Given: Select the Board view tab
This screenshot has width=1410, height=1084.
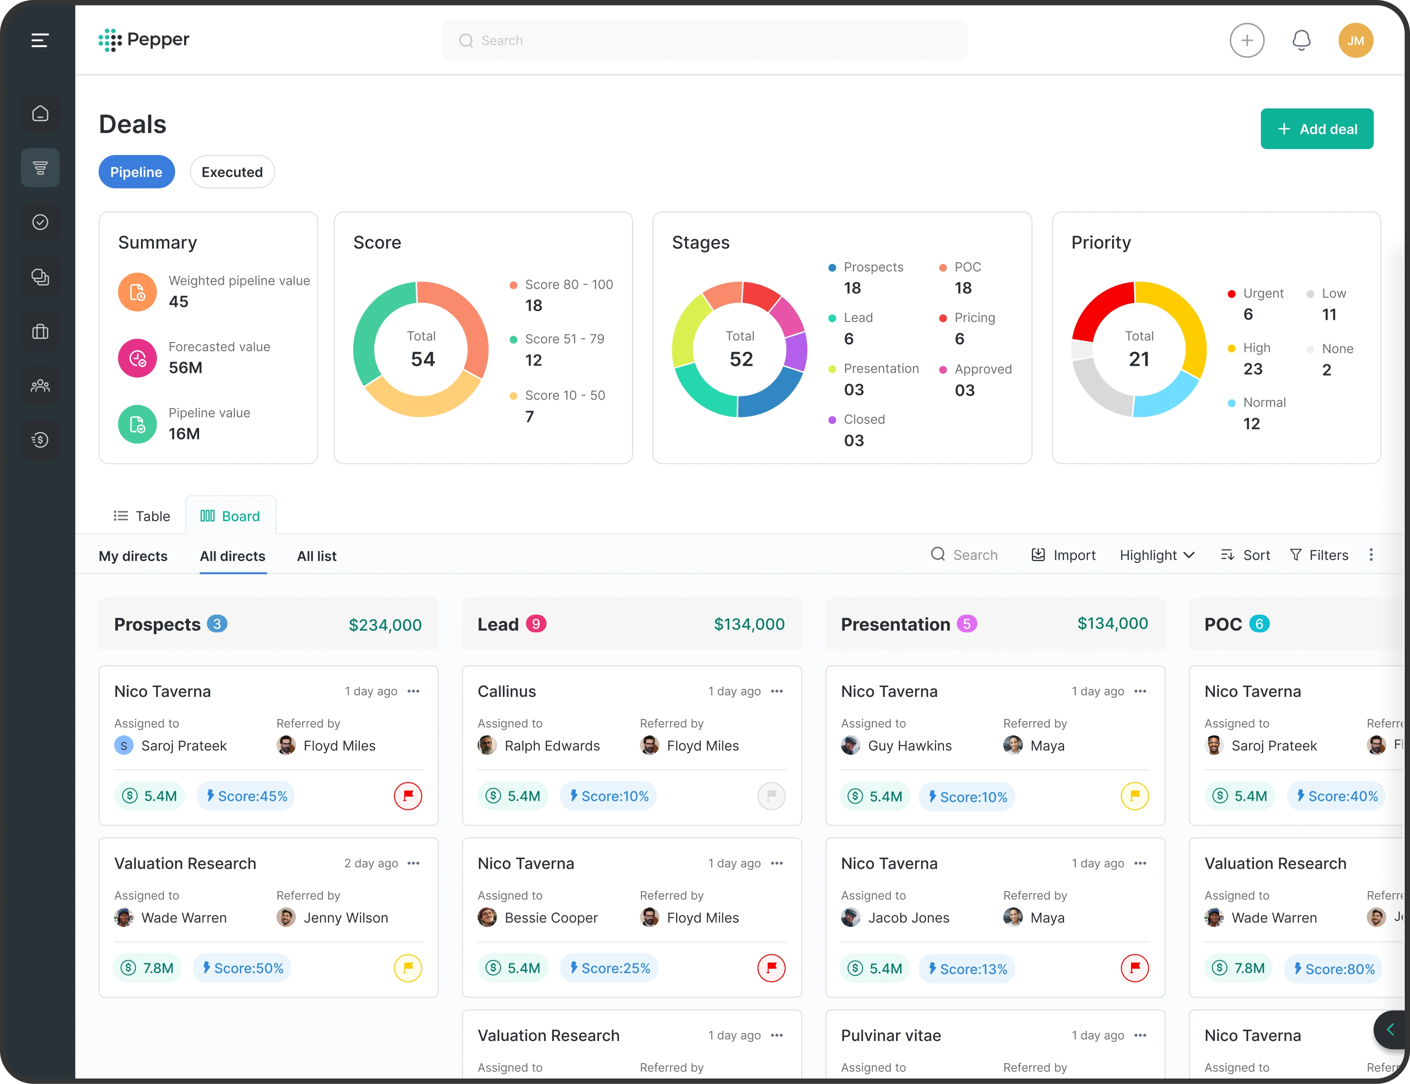Looking at the screenshot, I should coord(230,516).
